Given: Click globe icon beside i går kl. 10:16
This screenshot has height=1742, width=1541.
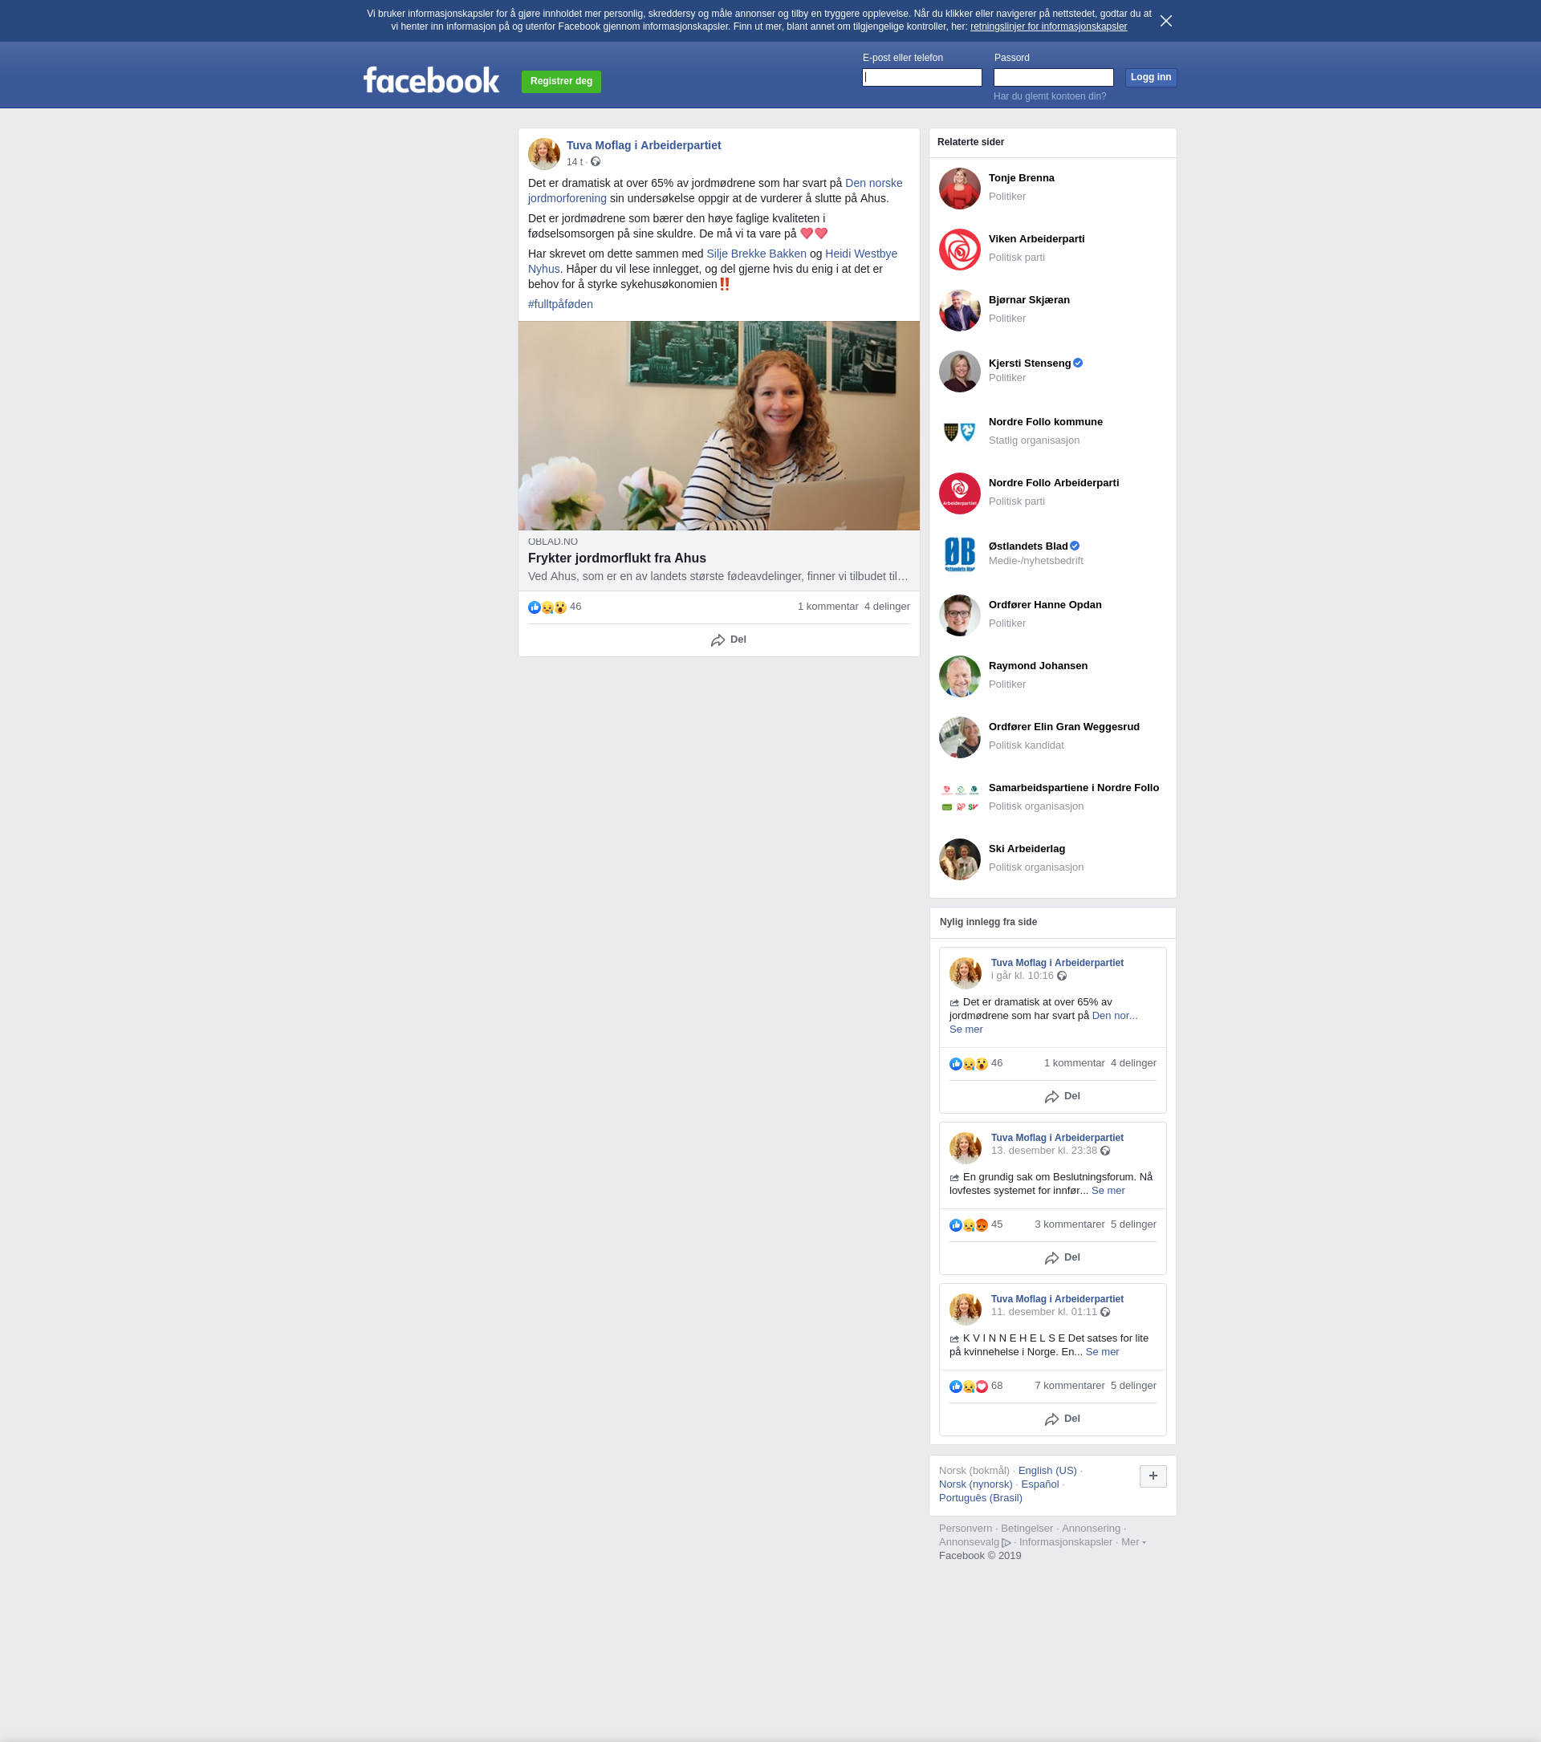Looking at the screenshot, I should click(x=1062, y=976).
